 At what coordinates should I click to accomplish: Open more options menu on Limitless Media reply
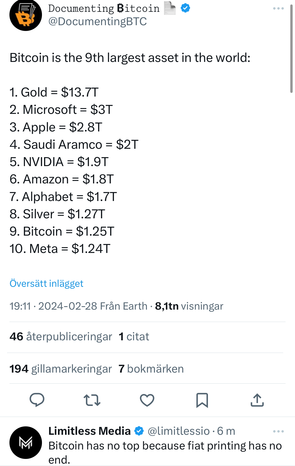(x=278, y=431)
